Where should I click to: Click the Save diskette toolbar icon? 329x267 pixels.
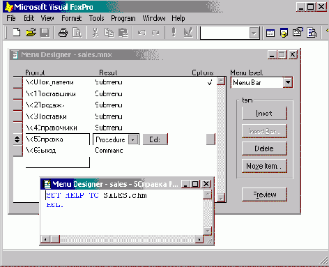(45, 32)
